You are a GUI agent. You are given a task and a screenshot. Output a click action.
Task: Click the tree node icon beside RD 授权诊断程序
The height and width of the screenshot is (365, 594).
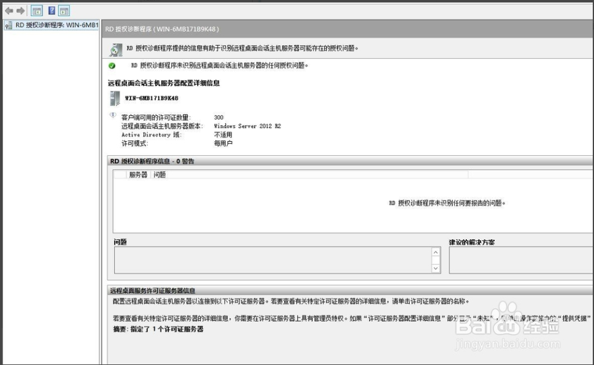click(x=9, y=25)
